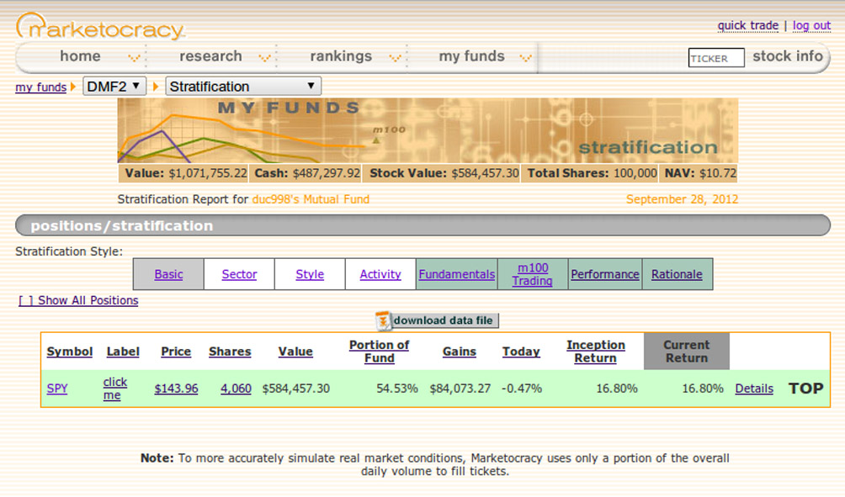The height and width of the screenshot is (497, 845).
Task: Sort by Price column header
Action: (176, 351)
